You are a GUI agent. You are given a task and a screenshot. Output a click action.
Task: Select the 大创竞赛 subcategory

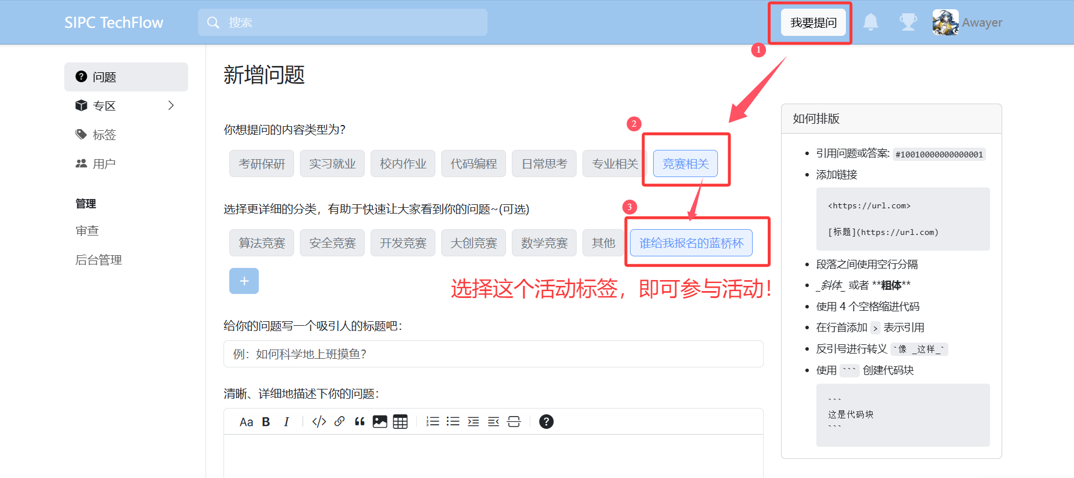474,243
